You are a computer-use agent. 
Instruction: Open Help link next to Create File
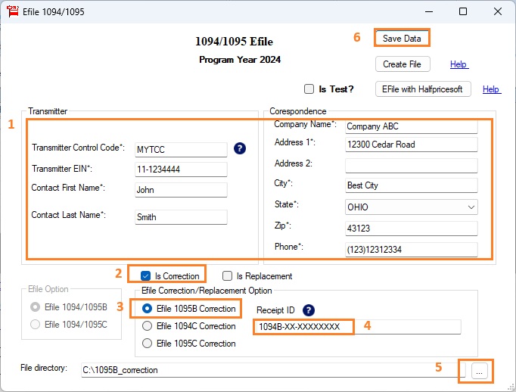pyautogui.click(x=458, y=64)
